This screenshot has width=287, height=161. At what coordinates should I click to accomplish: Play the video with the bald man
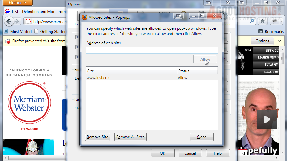(x=267, y=119)
